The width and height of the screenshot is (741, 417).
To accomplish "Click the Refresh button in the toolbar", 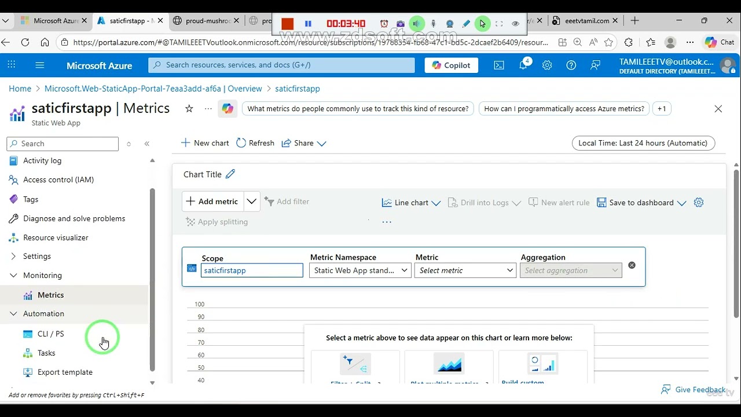I will pyautogui.click(x=255, y=143).
